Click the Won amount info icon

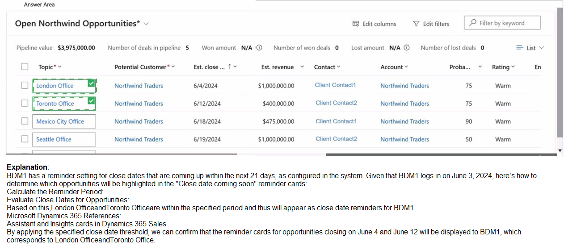click(259, 48)
